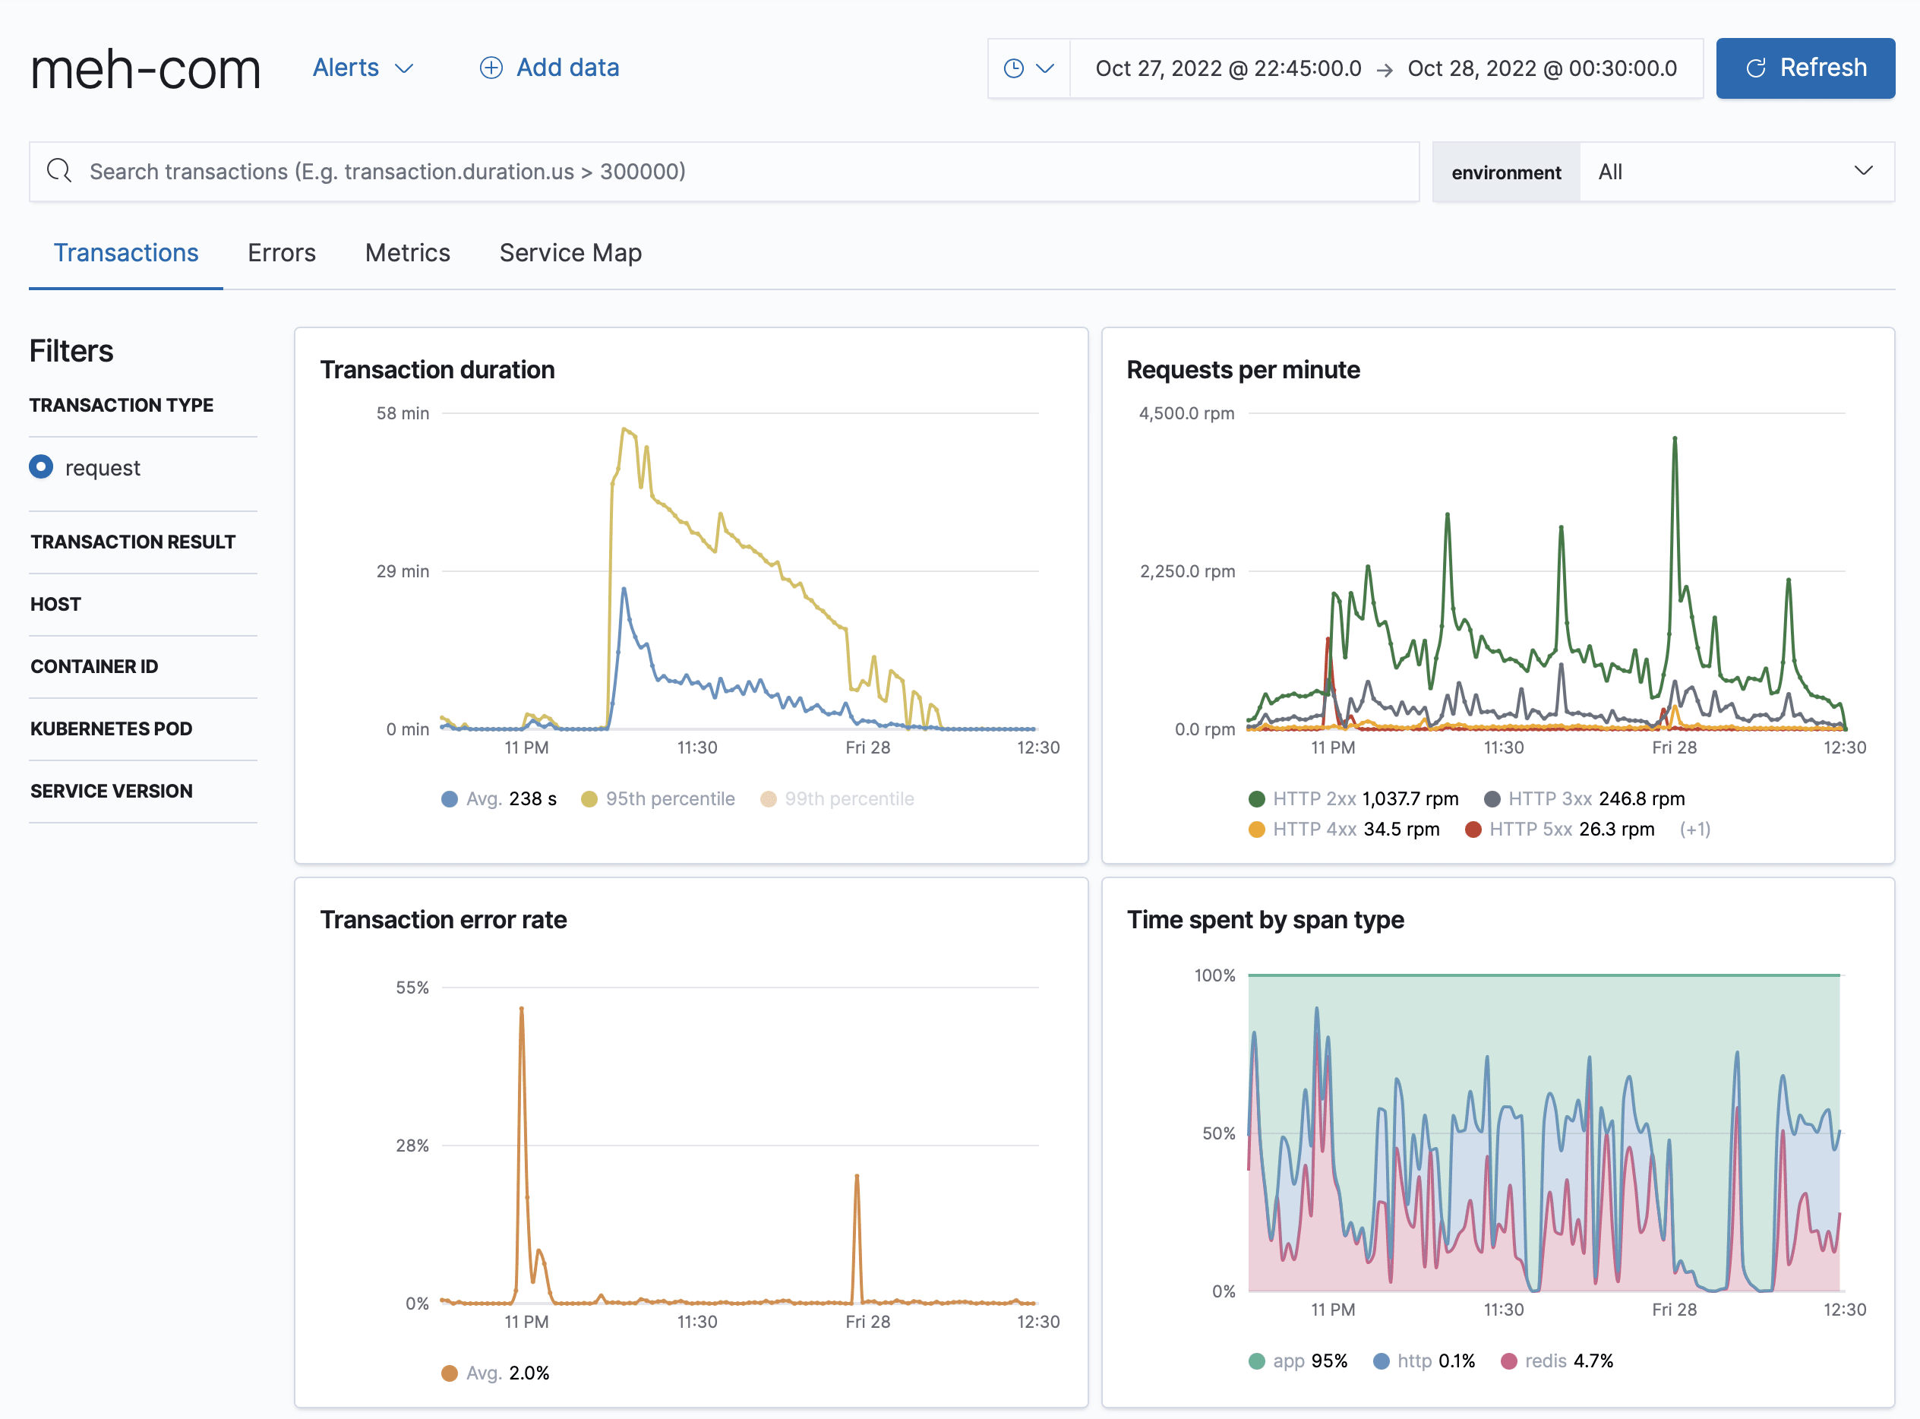Screen dimensions: 1920x1419
Task: Click the refresh arrow icon
Action: click(x=1756, y=68)
